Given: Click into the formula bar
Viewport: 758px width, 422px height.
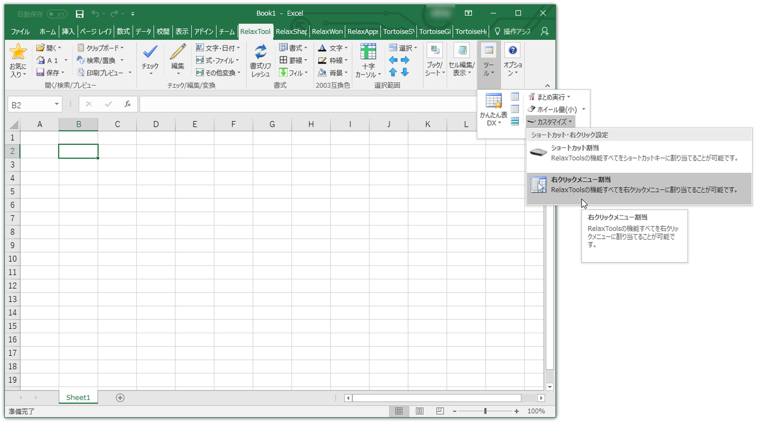Looking at the screenshot, I should 308,104.
